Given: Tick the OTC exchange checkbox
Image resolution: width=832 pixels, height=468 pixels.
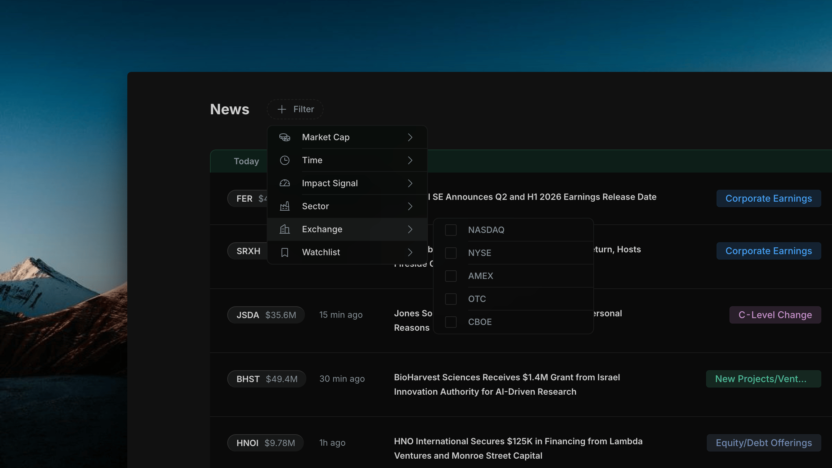Looking at the screenshot, I should (x=451, y=299).
